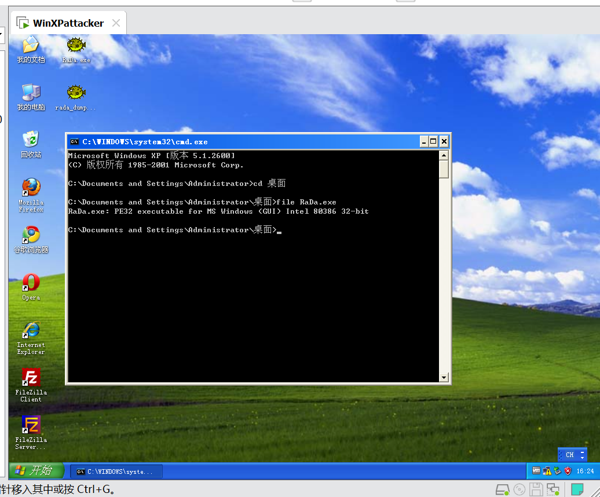Image resolution: width=600 pixels, height=497 pixels.
Task: Select the 我的电脑 desktop icon
Action: click(31, 97)
